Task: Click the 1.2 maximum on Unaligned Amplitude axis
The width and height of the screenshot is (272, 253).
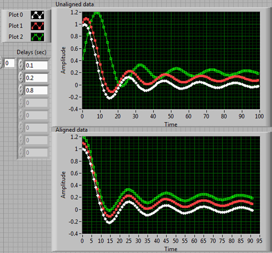Action: [74, 12]
